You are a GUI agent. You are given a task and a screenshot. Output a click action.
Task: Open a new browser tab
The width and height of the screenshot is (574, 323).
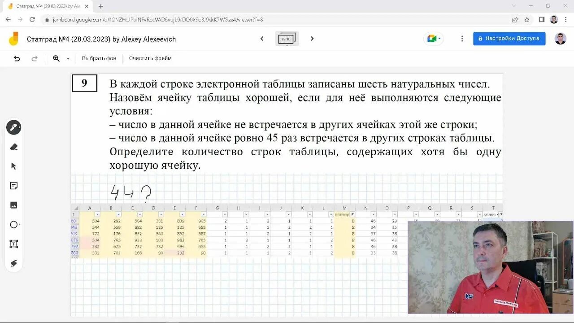(x=101, y=6)
